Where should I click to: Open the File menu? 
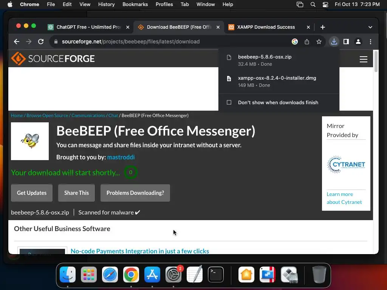[51, 5]
